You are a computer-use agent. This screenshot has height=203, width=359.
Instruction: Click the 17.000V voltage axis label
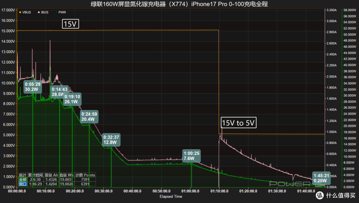8,10
